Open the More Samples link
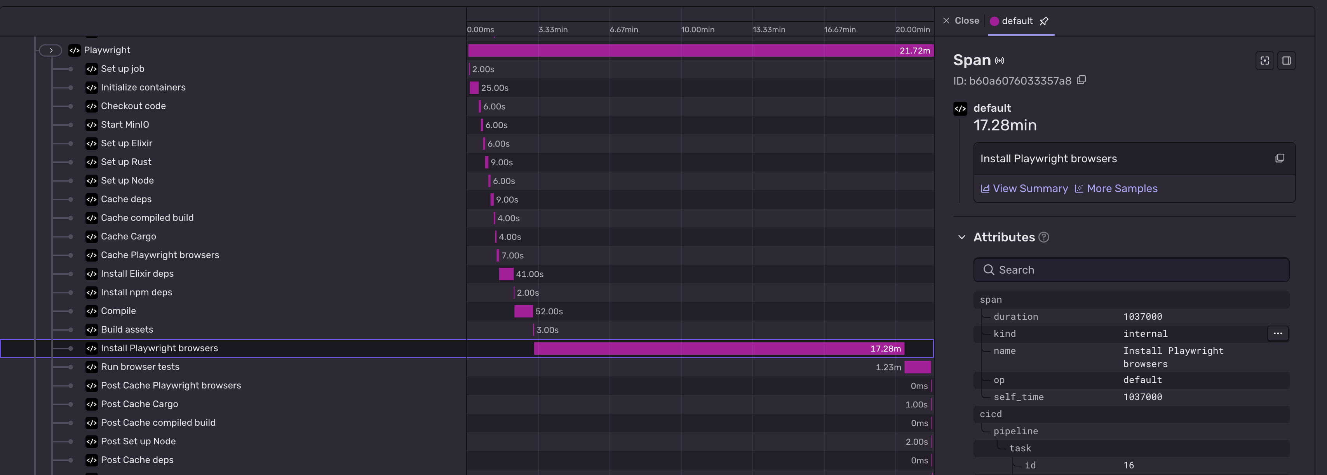1327x475 pixels. tap(1116, 188)
